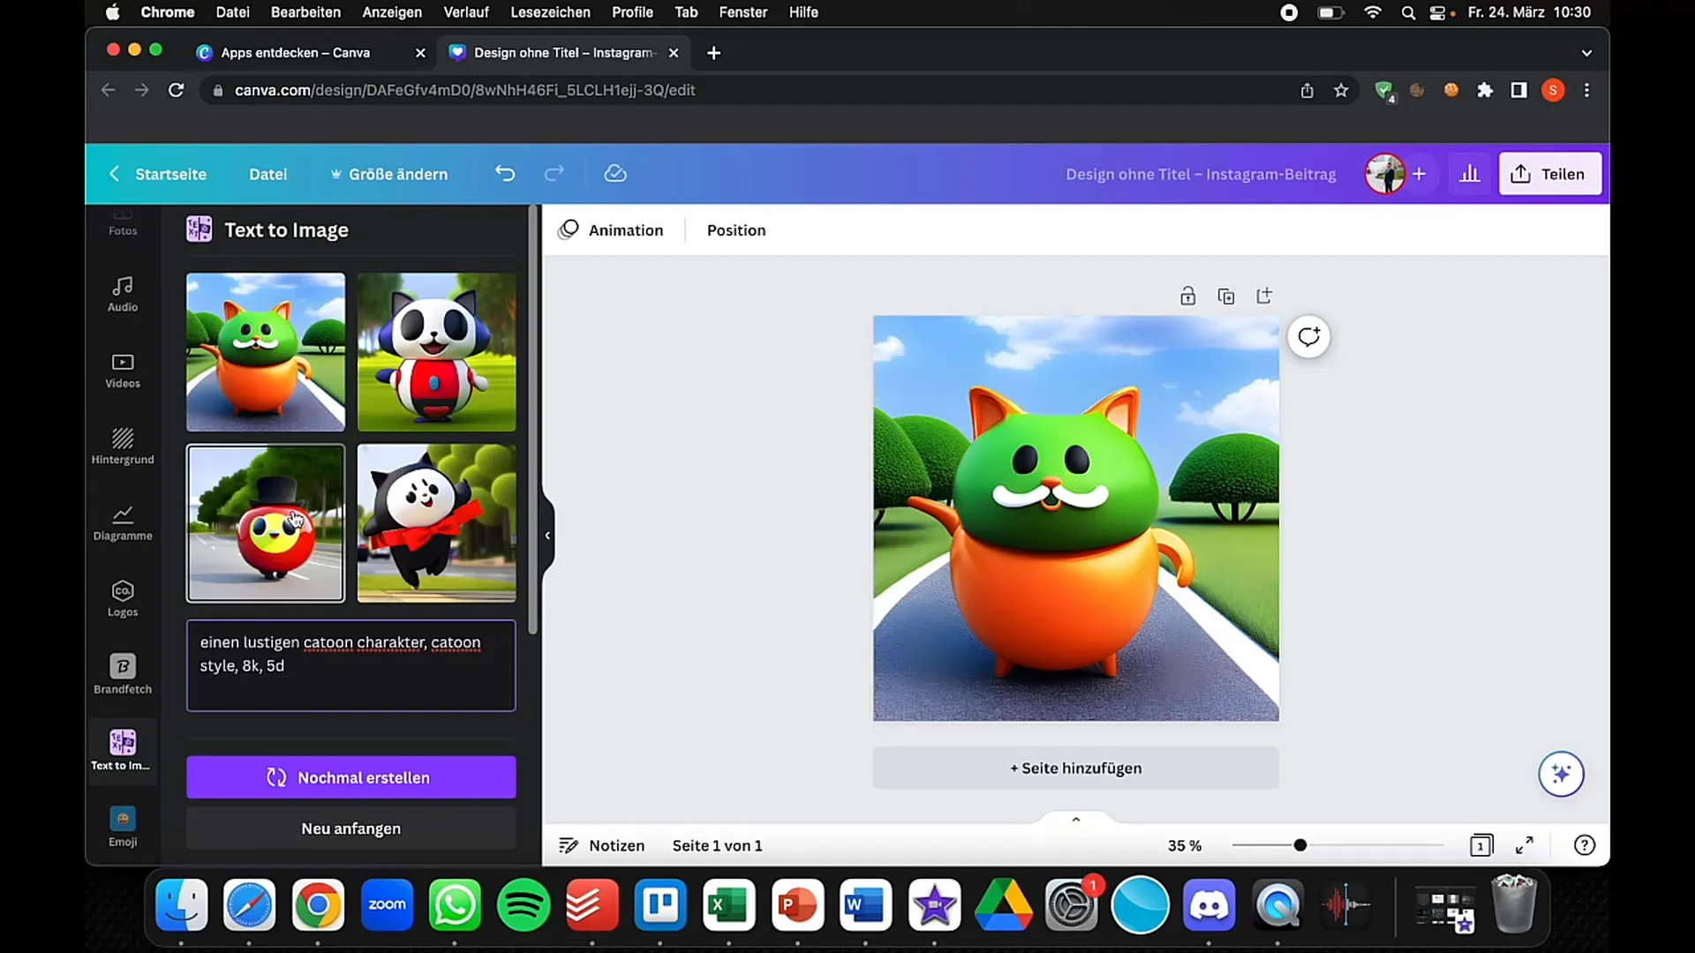Add new page icon above canvas

1264,296
